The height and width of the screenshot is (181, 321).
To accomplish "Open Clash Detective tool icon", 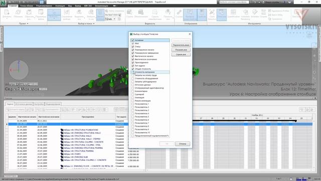I will coord(212,15).
